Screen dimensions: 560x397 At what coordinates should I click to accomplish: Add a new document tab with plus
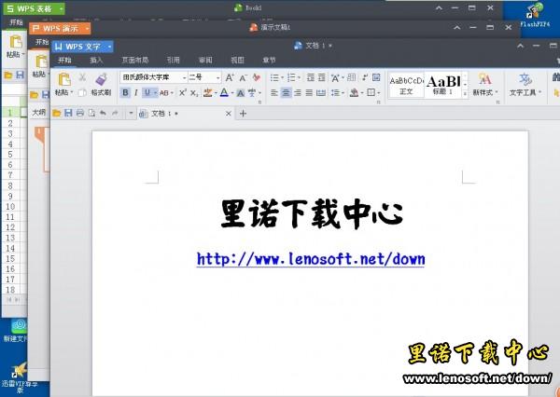point(243,114)
